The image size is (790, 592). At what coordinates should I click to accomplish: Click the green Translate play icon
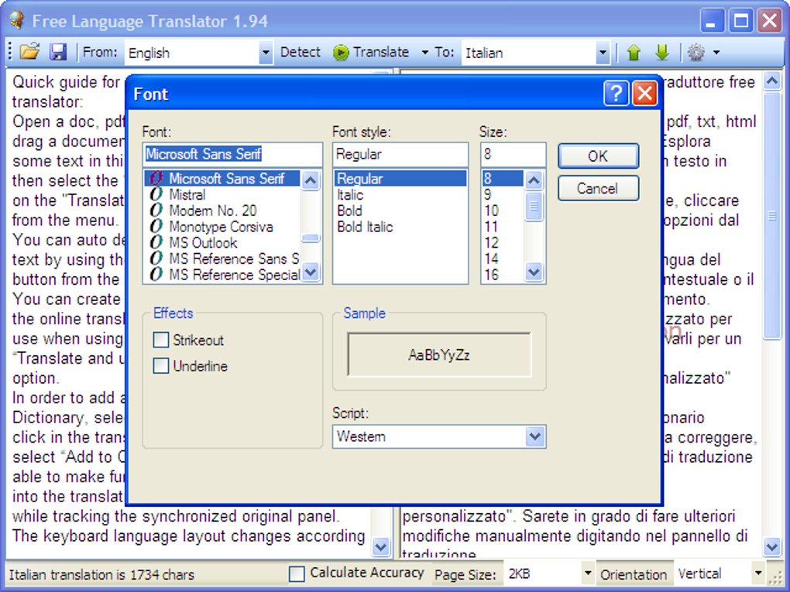[x=341, y=53]
